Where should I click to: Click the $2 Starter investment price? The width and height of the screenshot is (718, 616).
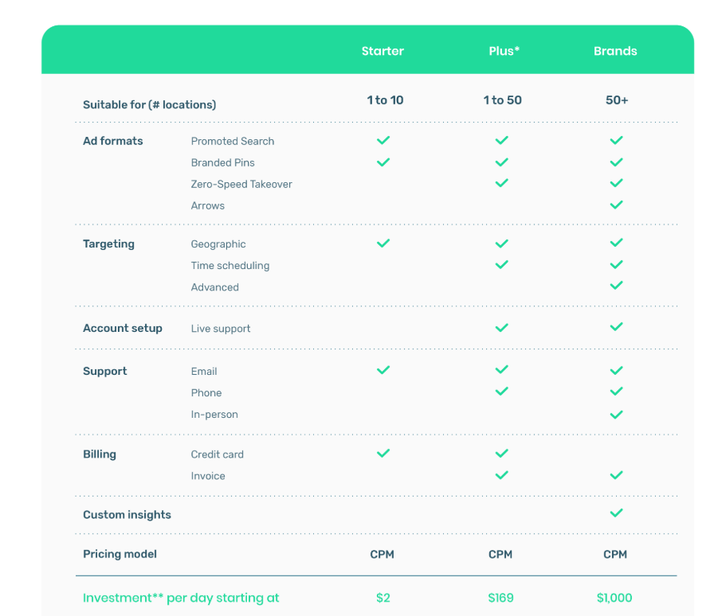coord(383,598)
